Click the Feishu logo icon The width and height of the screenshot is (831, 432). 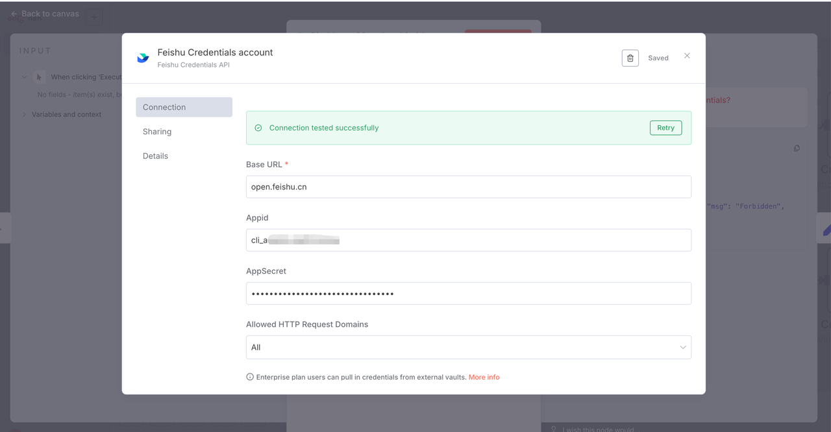(143, 58)
